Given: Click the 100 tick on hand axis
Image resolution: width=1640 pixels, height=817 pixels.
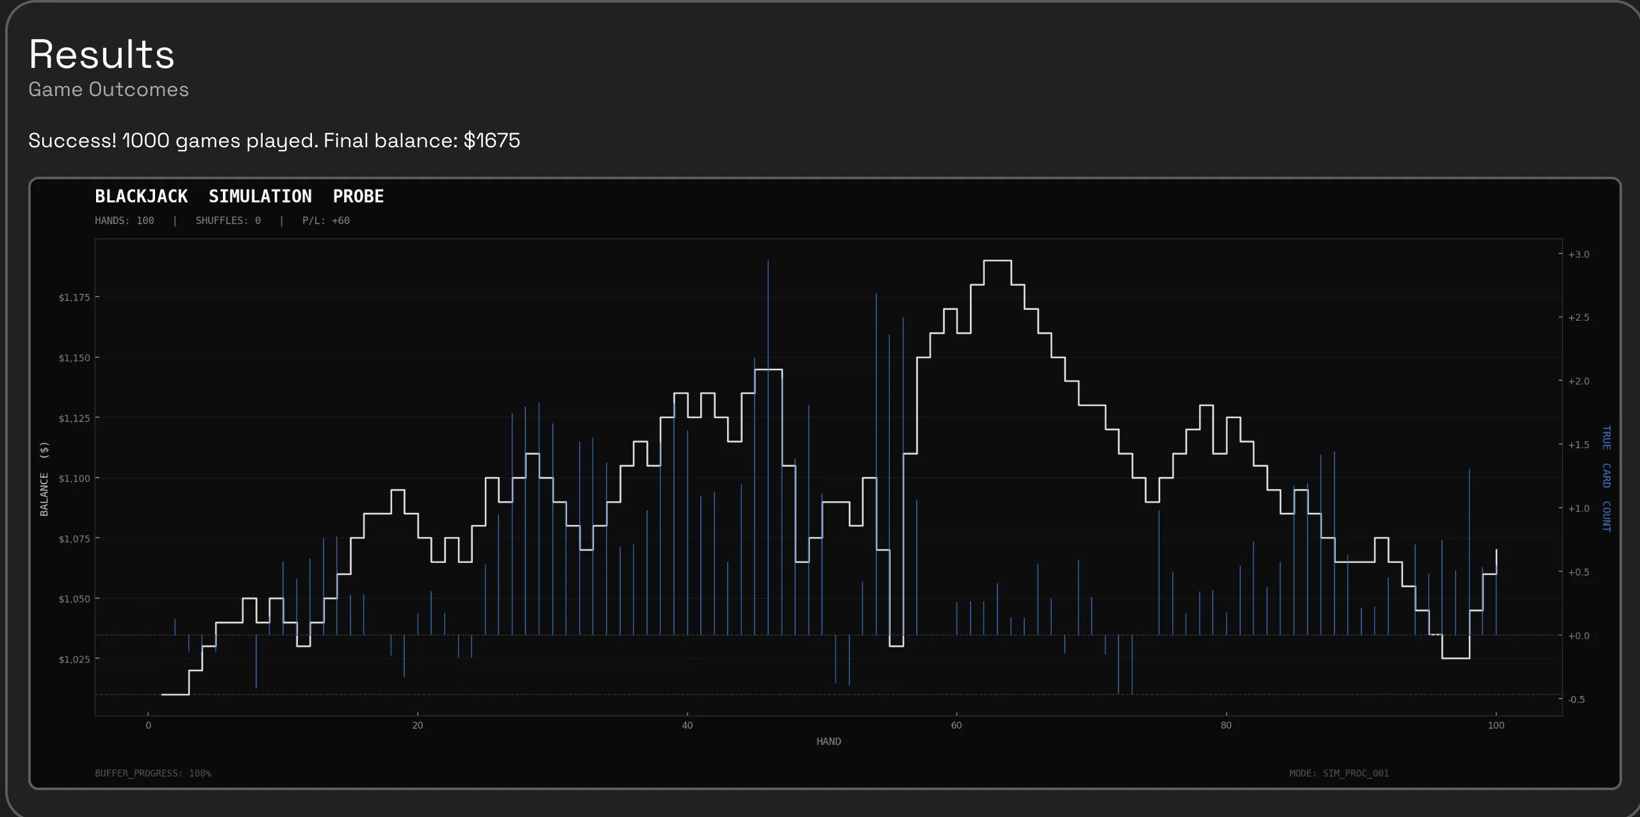Looking at the screenshot, I should click(1496, 725).
